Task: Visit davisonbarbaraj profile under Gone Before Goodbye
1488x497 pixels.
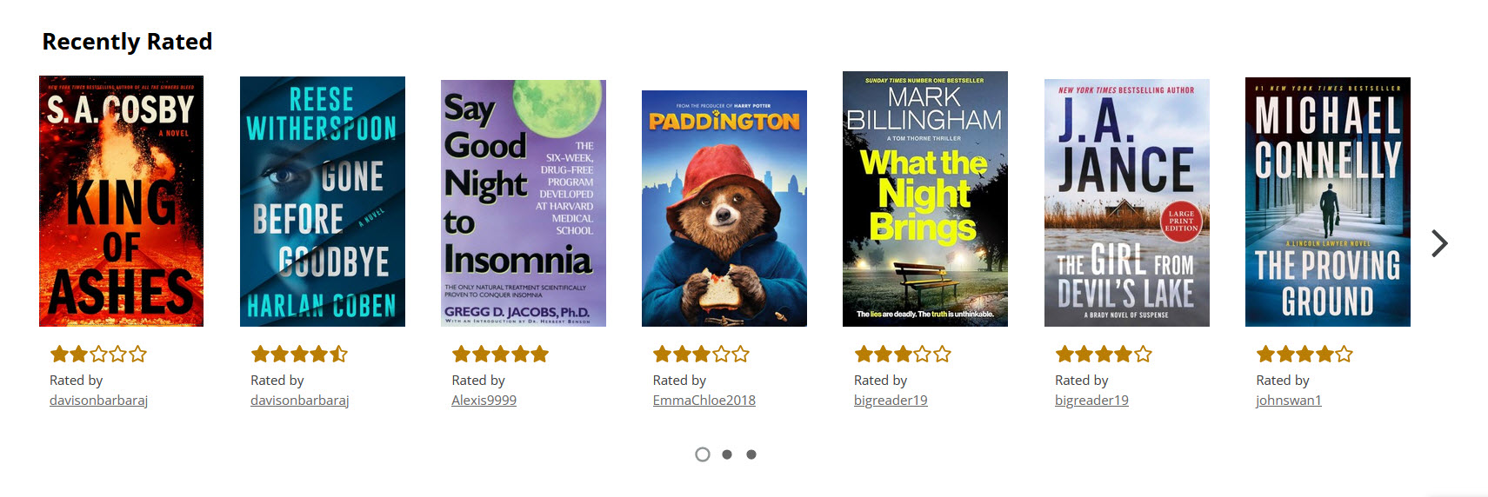Action: pos(299,401)
